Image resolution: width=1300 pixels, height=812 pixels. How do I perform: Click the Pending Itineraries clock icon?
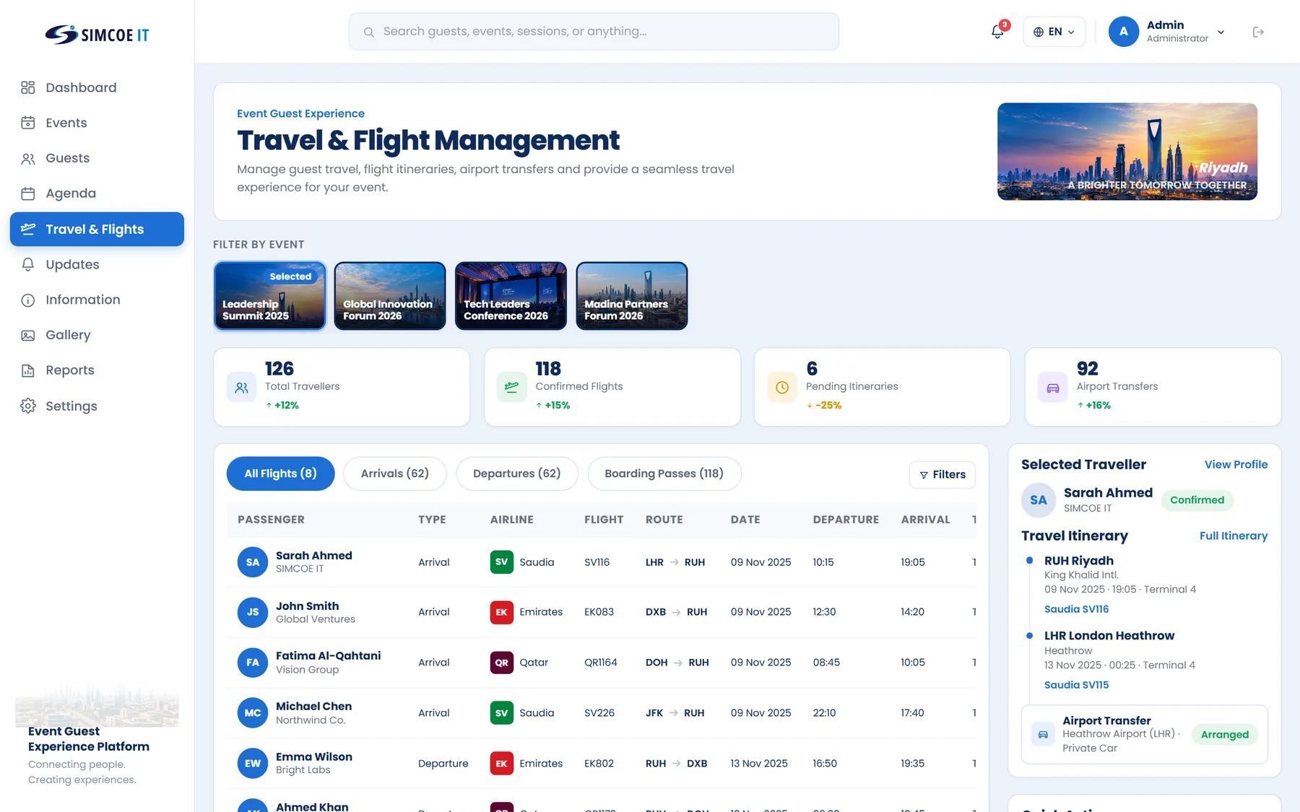pyautogui.click(x=782, y=388)
